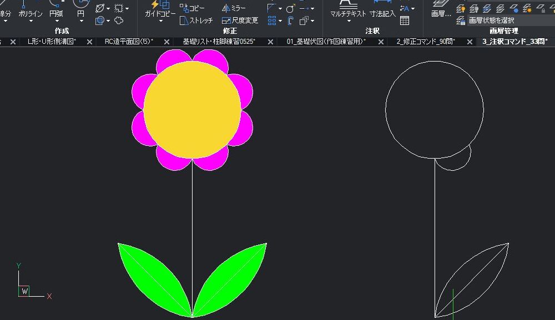Click the fourth layer stack icon
This screenshot has height=320, width=555.
[x=500, y=8]
